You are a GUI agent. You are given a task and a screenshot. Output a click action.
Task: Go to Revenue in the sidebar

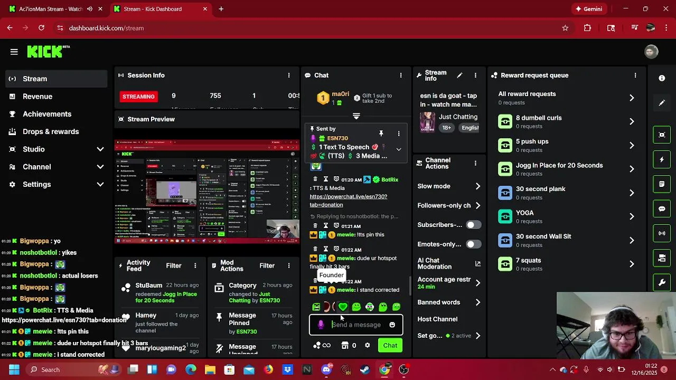point(56,97)
